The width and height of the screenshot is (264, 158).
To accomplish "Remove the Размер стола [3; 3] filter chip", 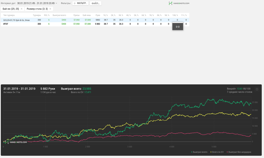I will click(x=50, y=9).
